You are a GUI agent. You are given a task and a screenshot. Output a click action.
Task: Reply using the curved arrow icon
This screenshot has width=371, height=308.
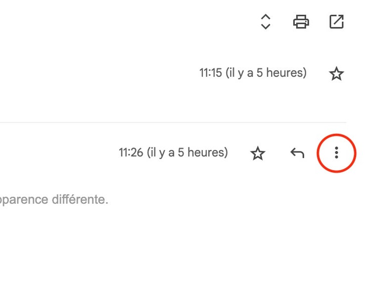pos(297,153)
